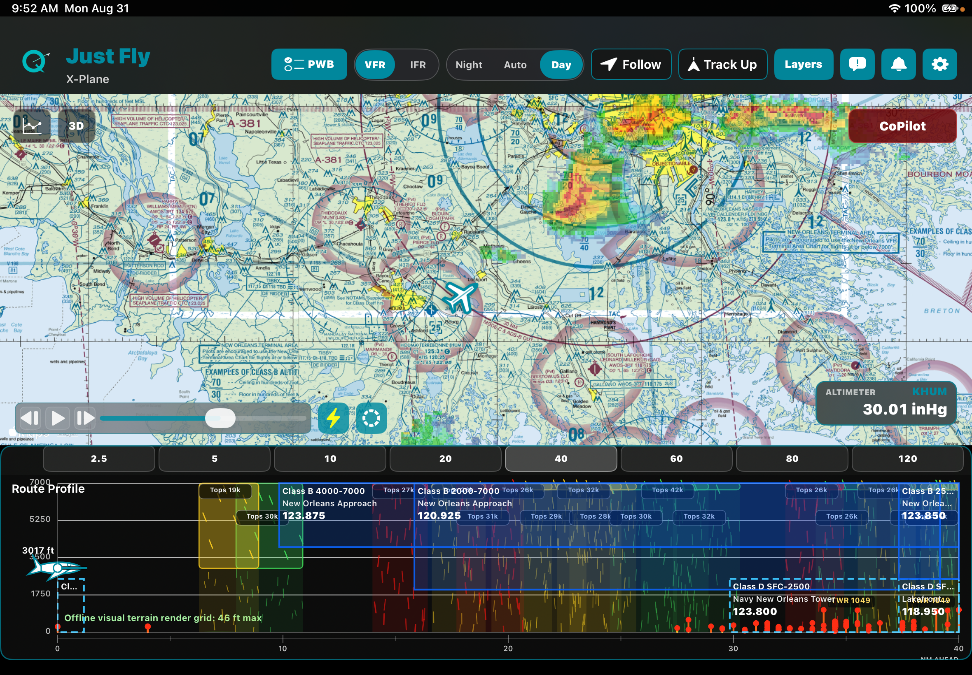Screen dimensions: 972x675
Task: Open the feedback message icon
Action: click(857, 64)
